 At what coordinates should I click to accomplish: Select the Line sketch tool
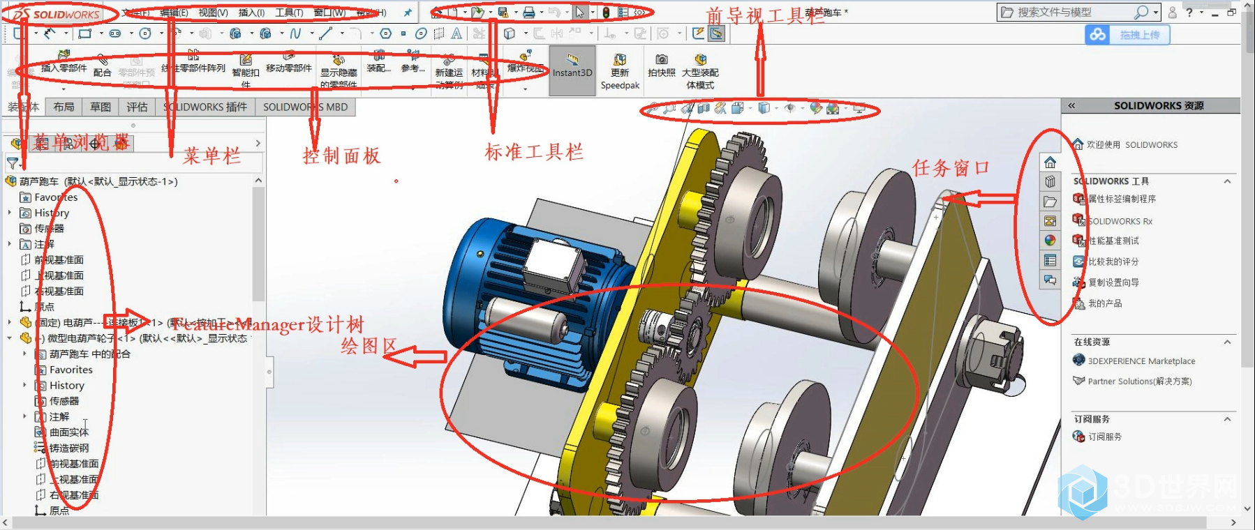[x=325, y=33]
